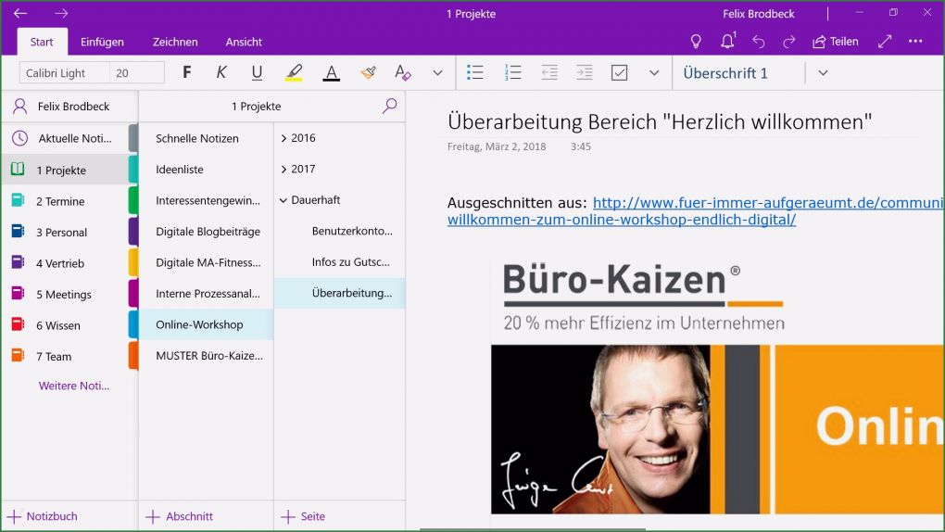
Task: Open the Überschrift 1 styles dropdown
Action: pyautogui.click(x=823, y=72)
